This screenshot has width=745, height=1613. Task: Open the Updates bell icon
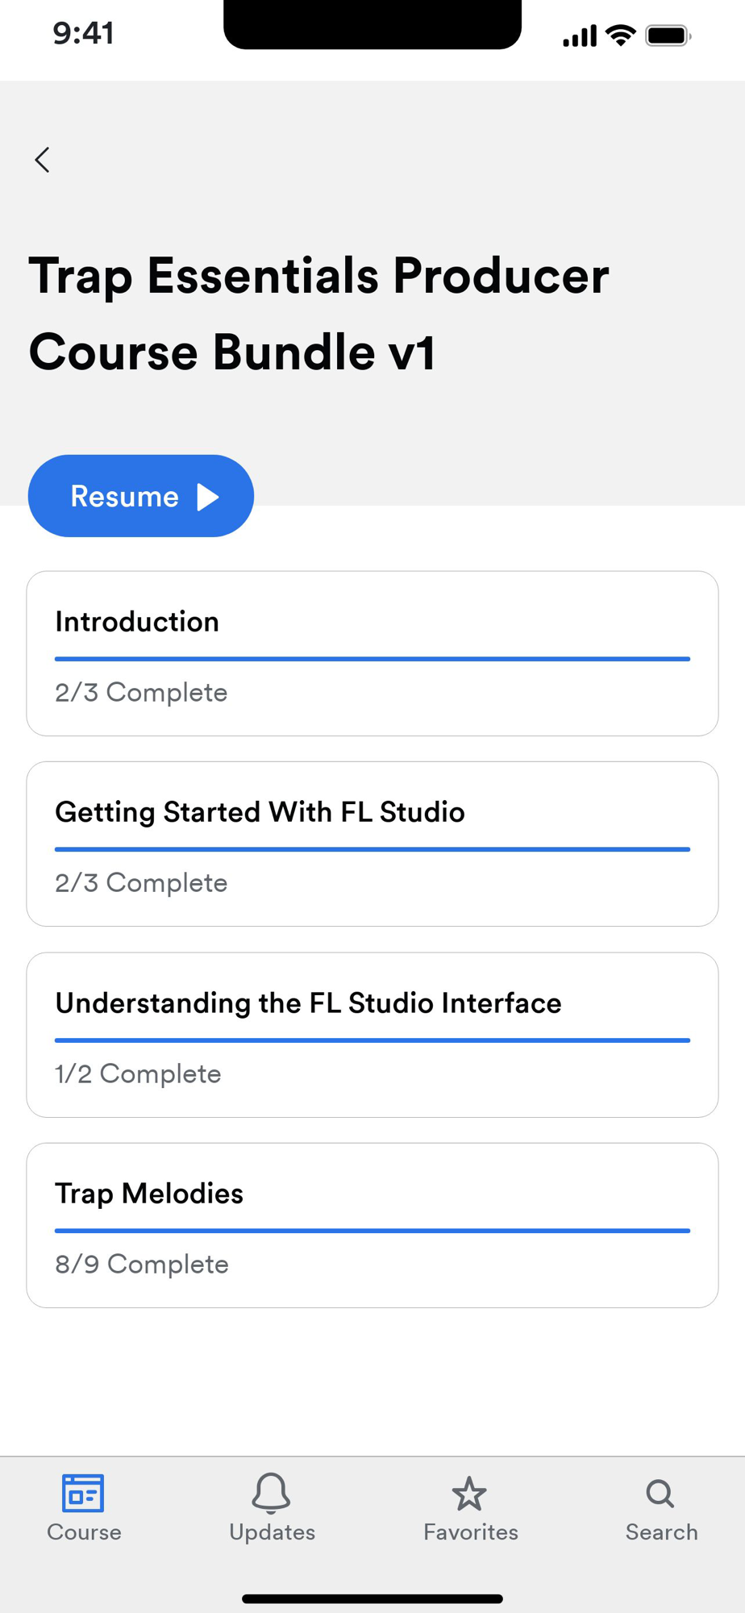click(x=271, y=1493)
